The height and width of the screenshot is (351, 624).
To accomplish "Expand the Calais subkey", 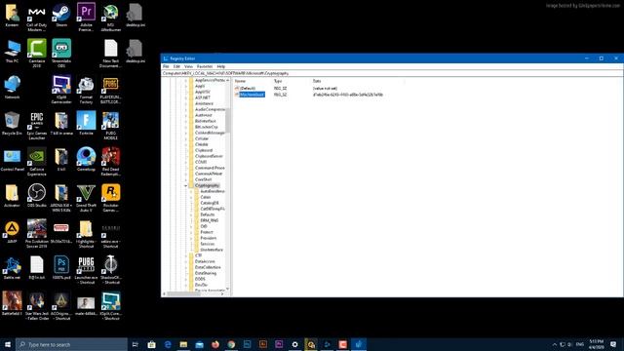I will (x=191, y=197).
